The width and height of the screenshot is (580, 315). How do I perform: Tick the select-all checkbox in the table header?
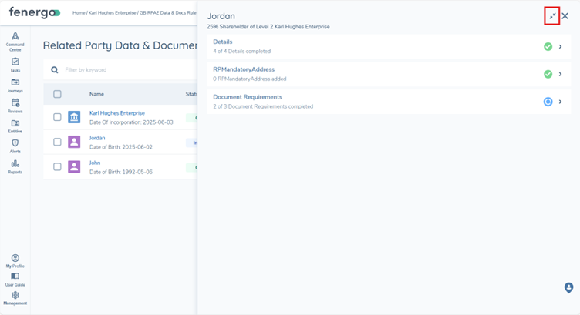57,94
